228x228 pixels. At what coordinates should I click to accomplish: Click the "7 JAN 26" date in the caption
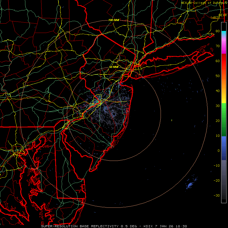point(164,226)
